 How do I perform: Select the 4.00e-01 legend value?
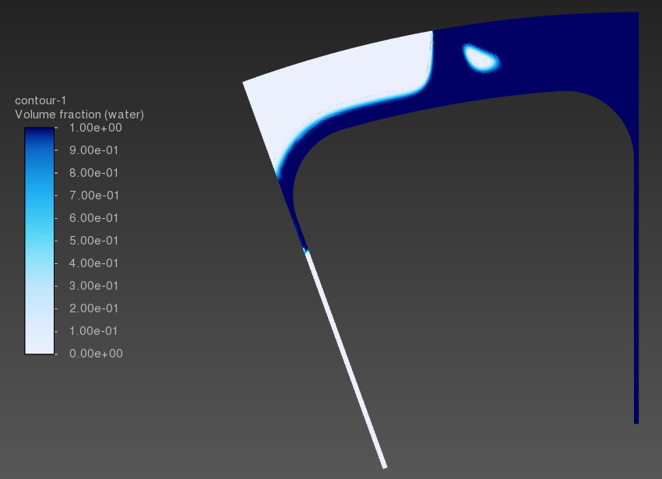click(94, 263)
